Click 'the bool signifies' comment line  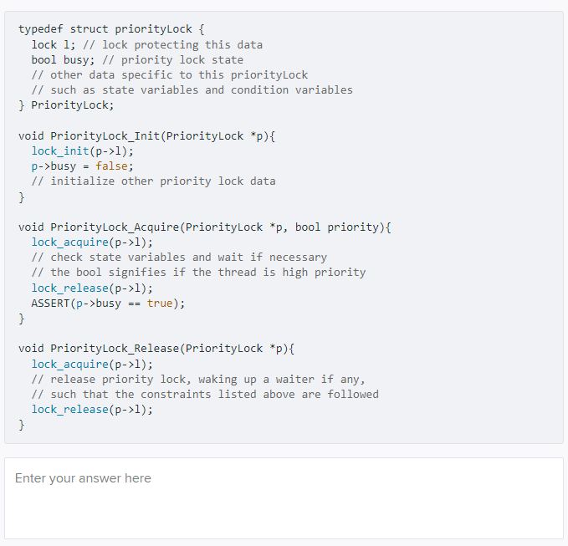pos(198,273)
